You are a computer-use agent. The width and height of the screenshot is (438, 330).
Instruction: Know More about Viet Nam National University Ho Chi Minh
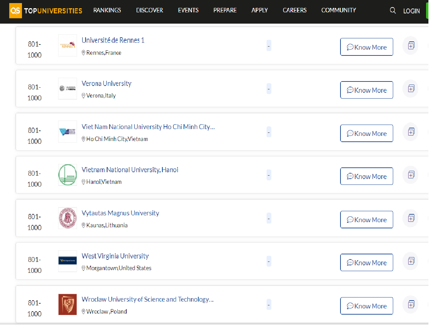click(366, 133)
